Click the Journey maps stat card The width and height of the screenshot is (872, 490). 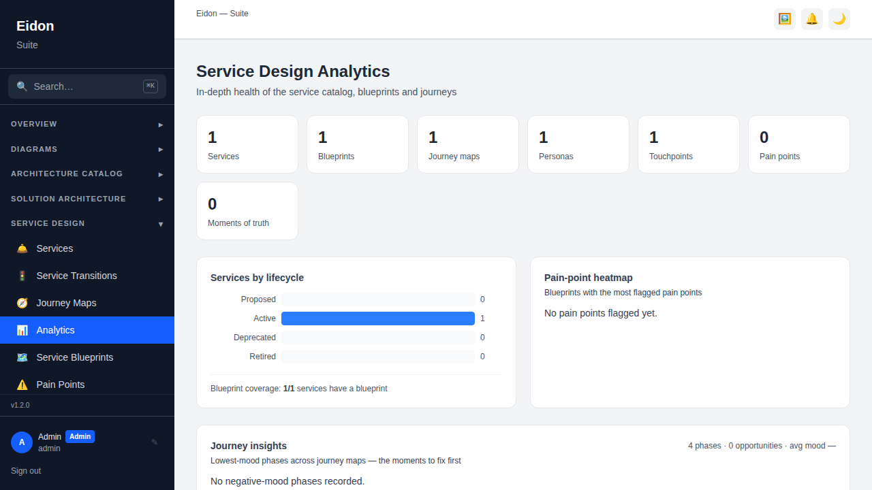[468, 144]
